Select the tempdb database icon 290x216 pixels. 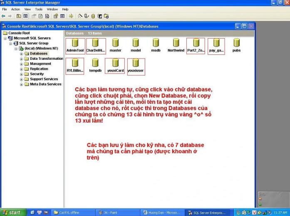[95, 63]
